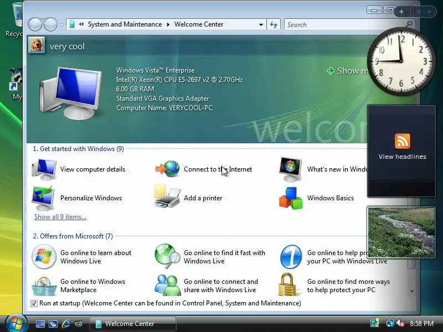Viewport: 443px width, 332px height.
Task: Open the learn about Windows Live icon
Action: click(44, 257)
